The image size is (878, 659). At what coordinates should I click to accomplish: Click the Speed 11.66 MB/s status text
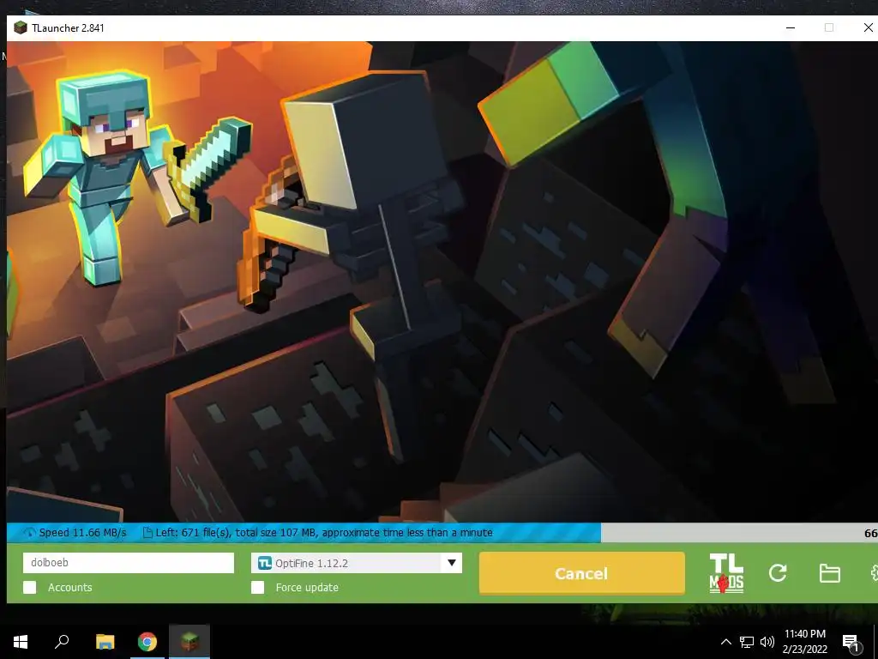[x=83, y=532]
